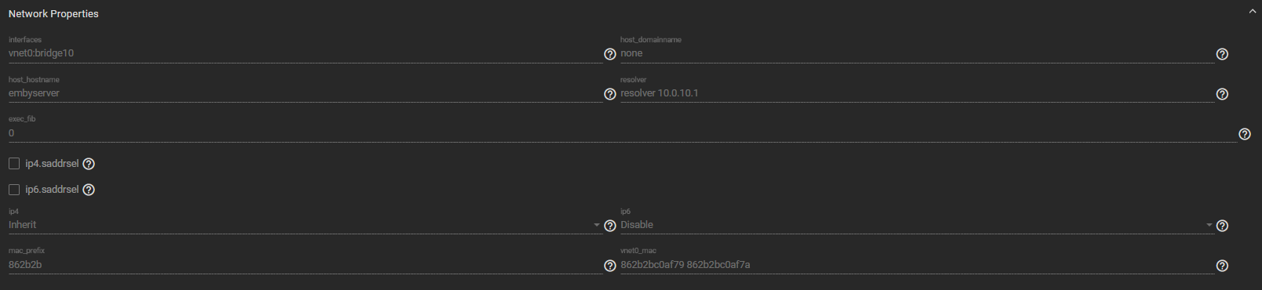The height and width of the screenshot is (290, 1262).
Task: Click the host_hostname field with embyserver
Action: tap(305, 93)
